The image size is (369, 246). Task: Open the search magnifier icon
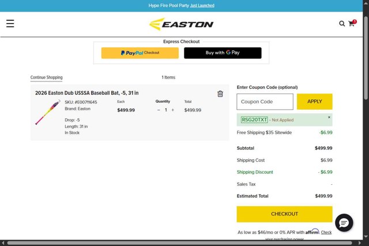[x=342, y=24]
